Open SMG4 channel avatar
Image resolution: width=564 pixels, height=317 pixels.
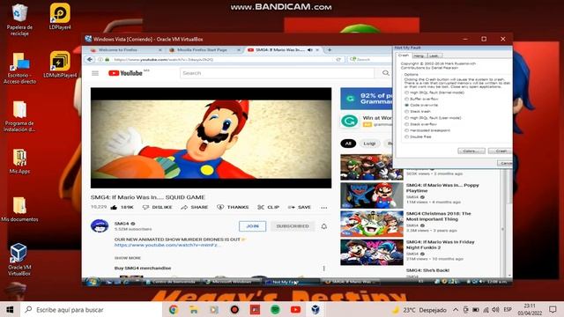coord(100,226)
